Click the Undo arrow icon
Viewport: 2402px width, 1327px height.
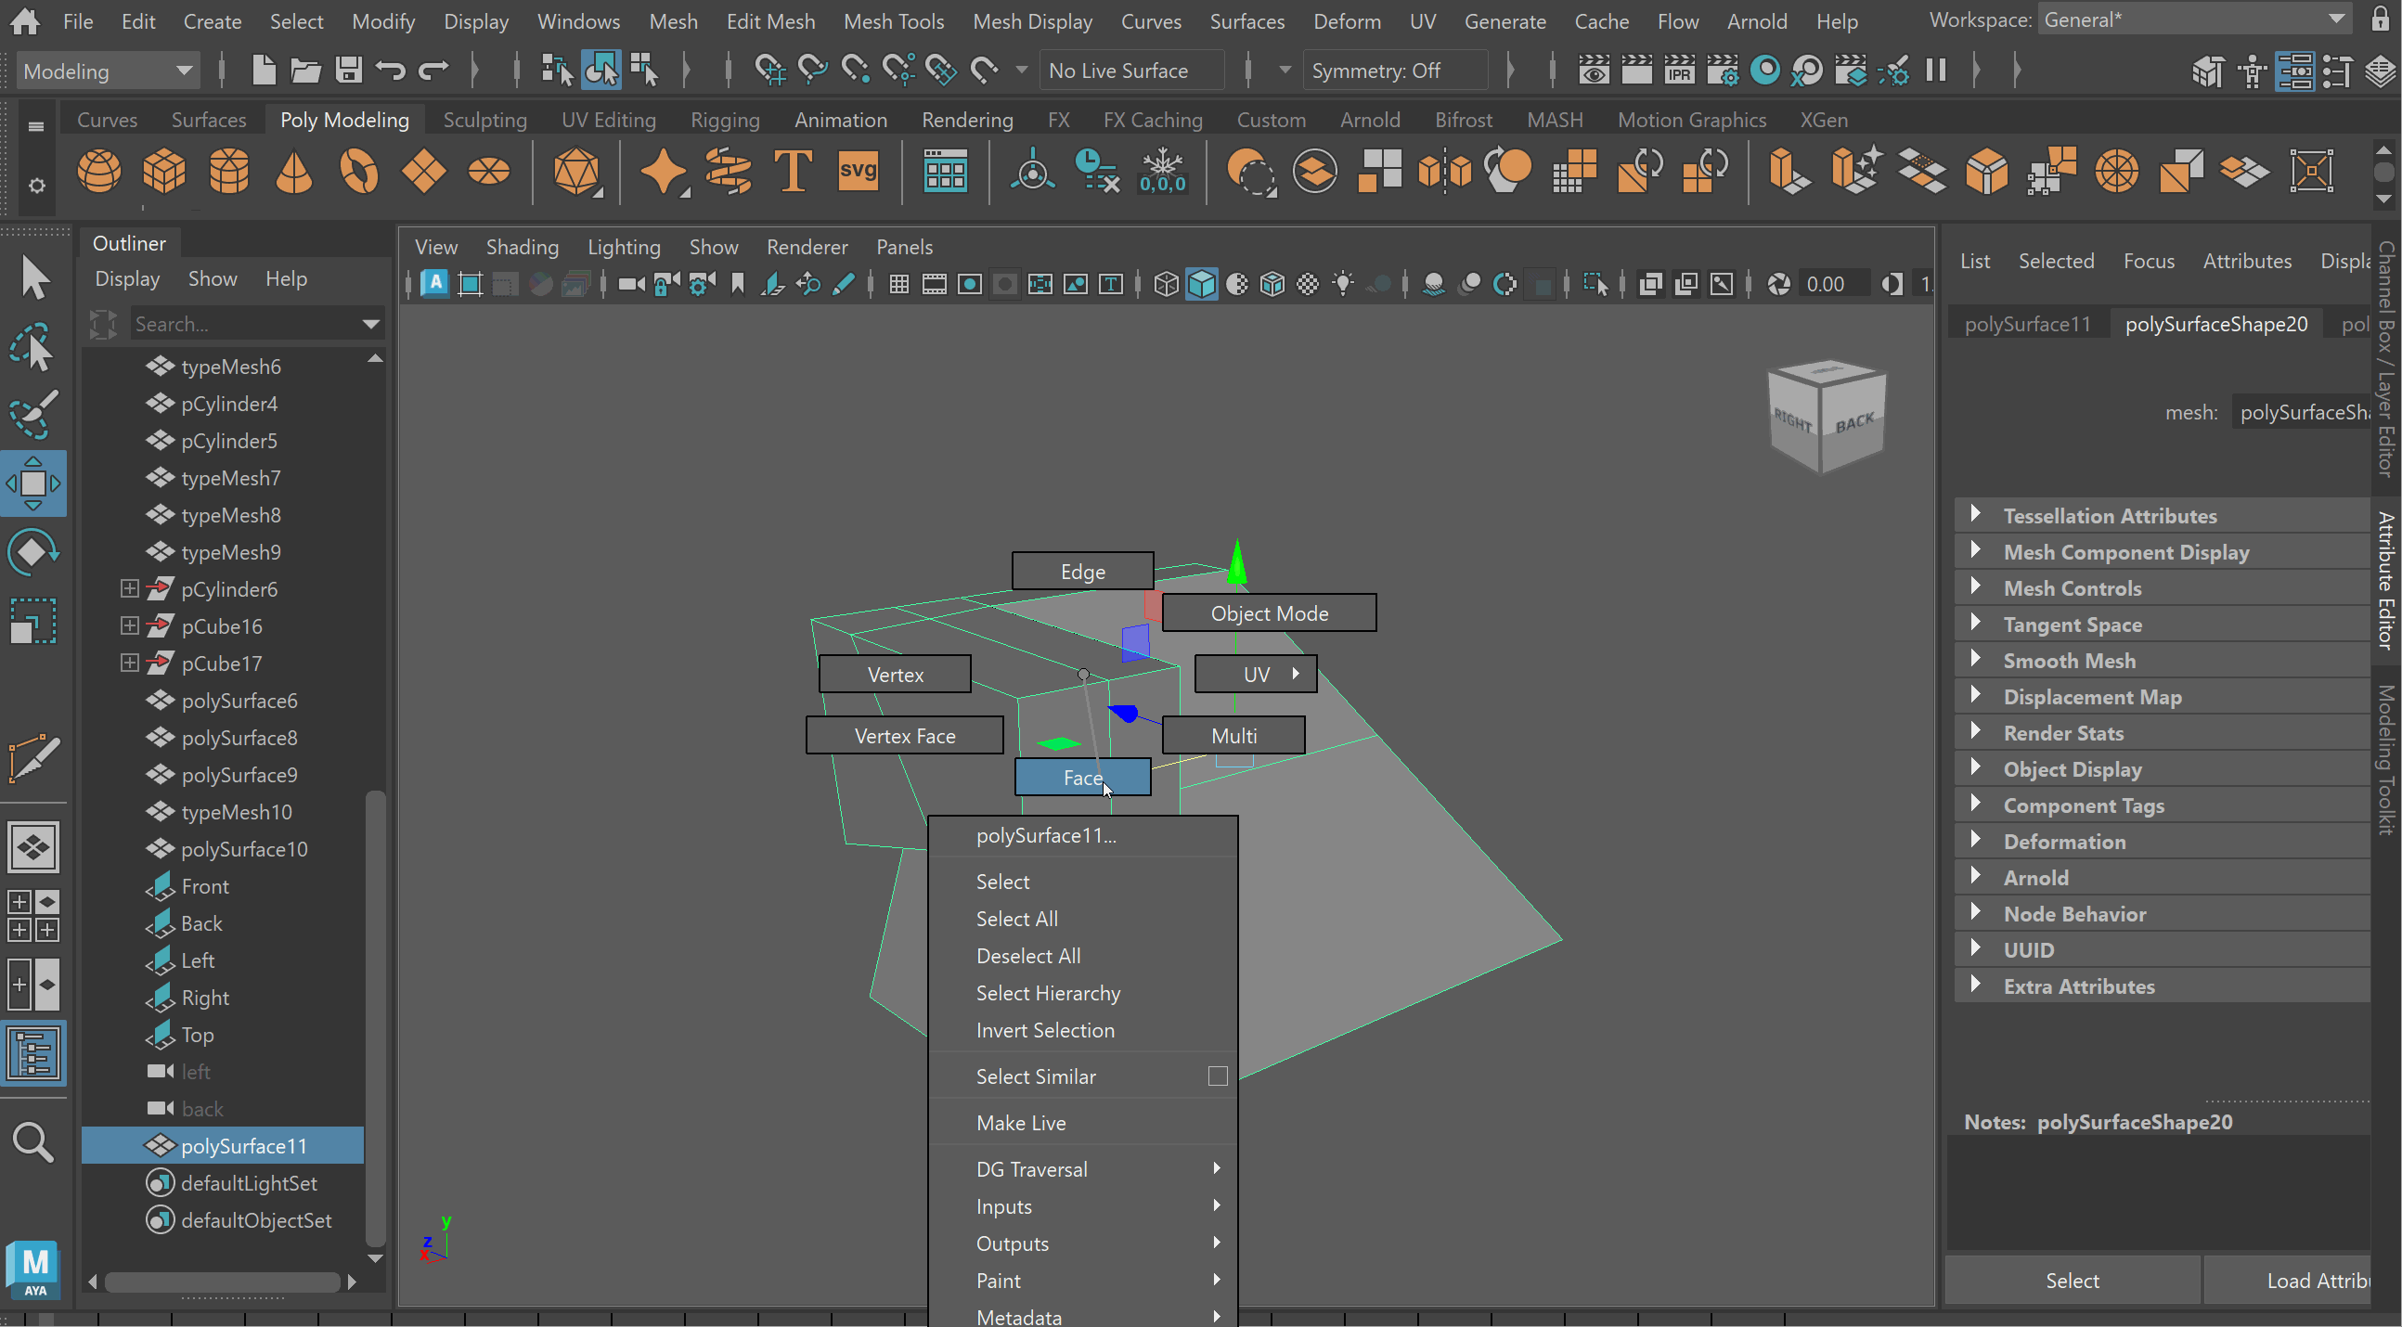tap(391, 70)
